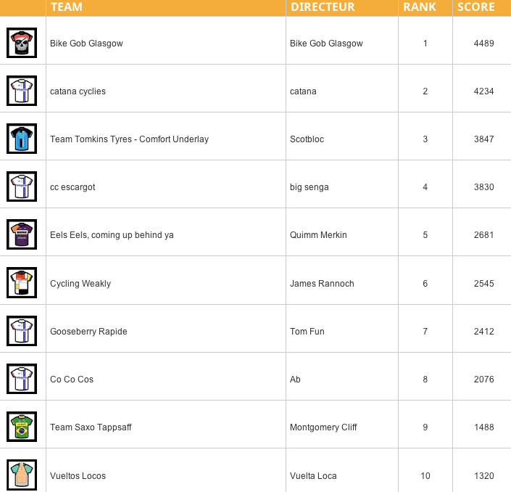Viewport: 511px width, 492px height.
Task: Open Team Tomkins Tyres - Comfort Underlay
Action: click(129, 139)
